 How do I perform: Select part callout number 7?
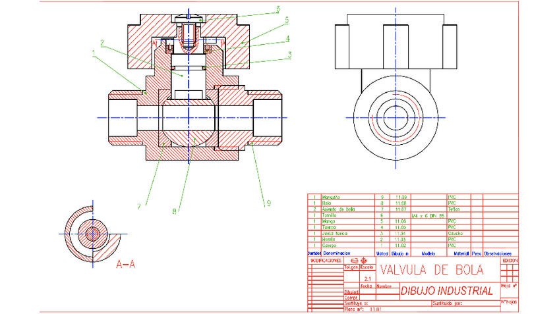click(x=139, y=206)
